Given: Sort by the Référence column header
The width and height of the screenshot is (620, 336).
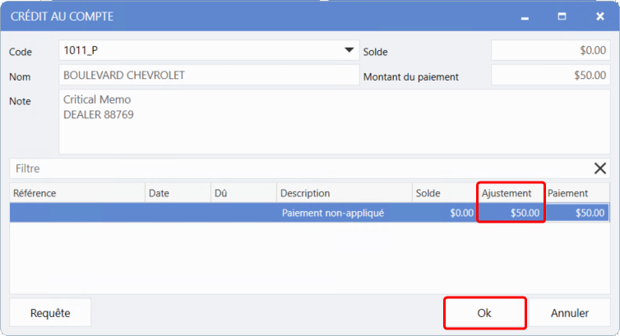Looking at the screenshot, I should [x=77, y=193].
